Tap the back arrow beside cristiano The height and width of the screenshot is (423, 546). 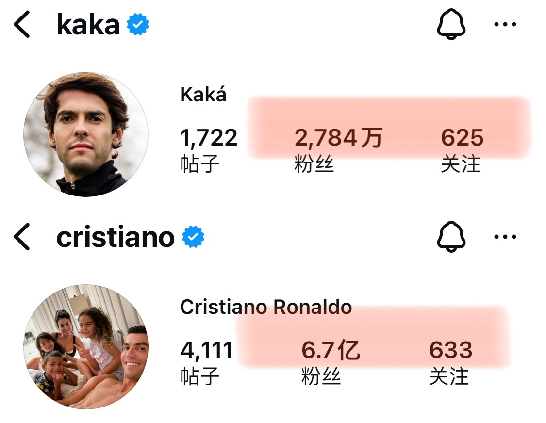[x=21, y=237]
